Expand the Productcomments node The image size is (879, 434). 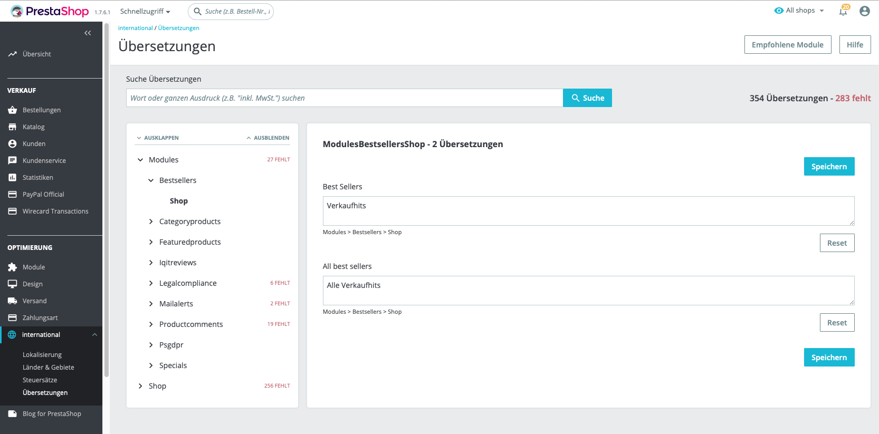[151, 324]
